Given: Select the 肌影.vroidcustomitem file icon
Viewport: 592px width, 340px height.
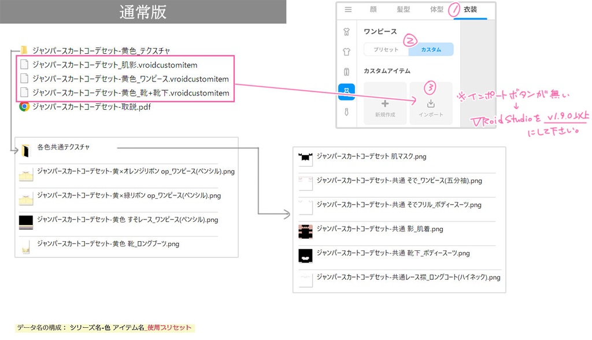Looking at the screenshot, I should tap(24, 65).
